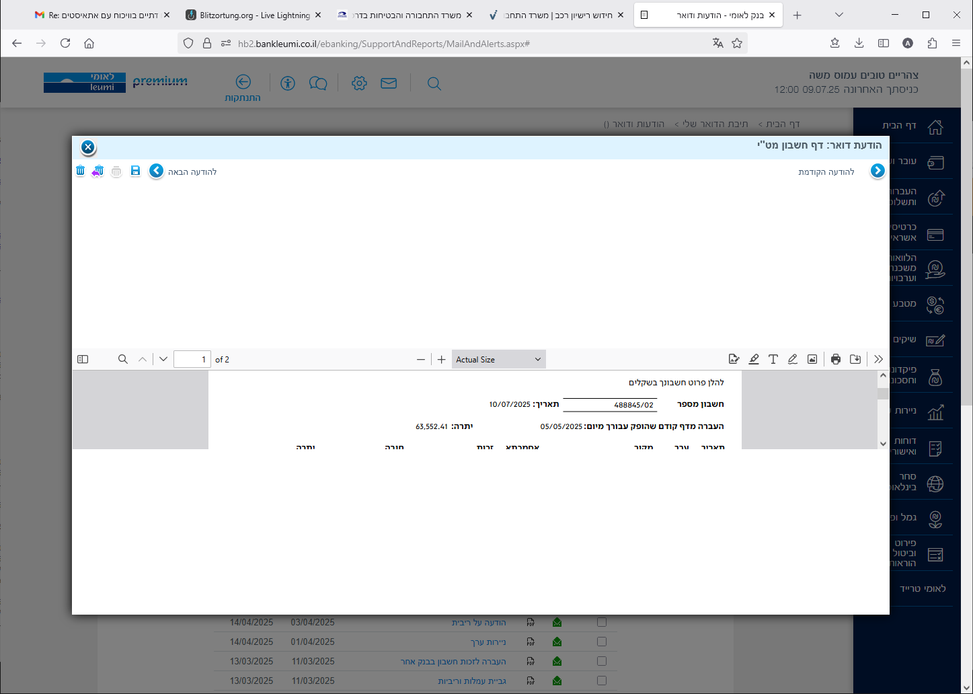This screenshot has height=694, width=973.
Task: Close the mail message popup
Action: [x=88, y=147]
